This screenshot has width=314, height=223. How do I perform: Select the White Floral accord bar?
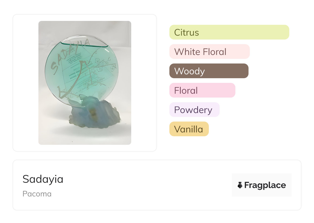pyautogui.click(x=209, y=52)
